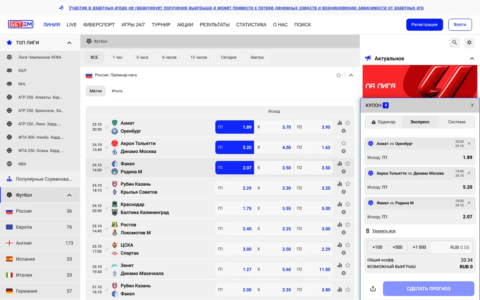The width and height of the screenshot is (480, 300).
Task: Click trash icon beside Удалить все
Action: coord(368,231)
